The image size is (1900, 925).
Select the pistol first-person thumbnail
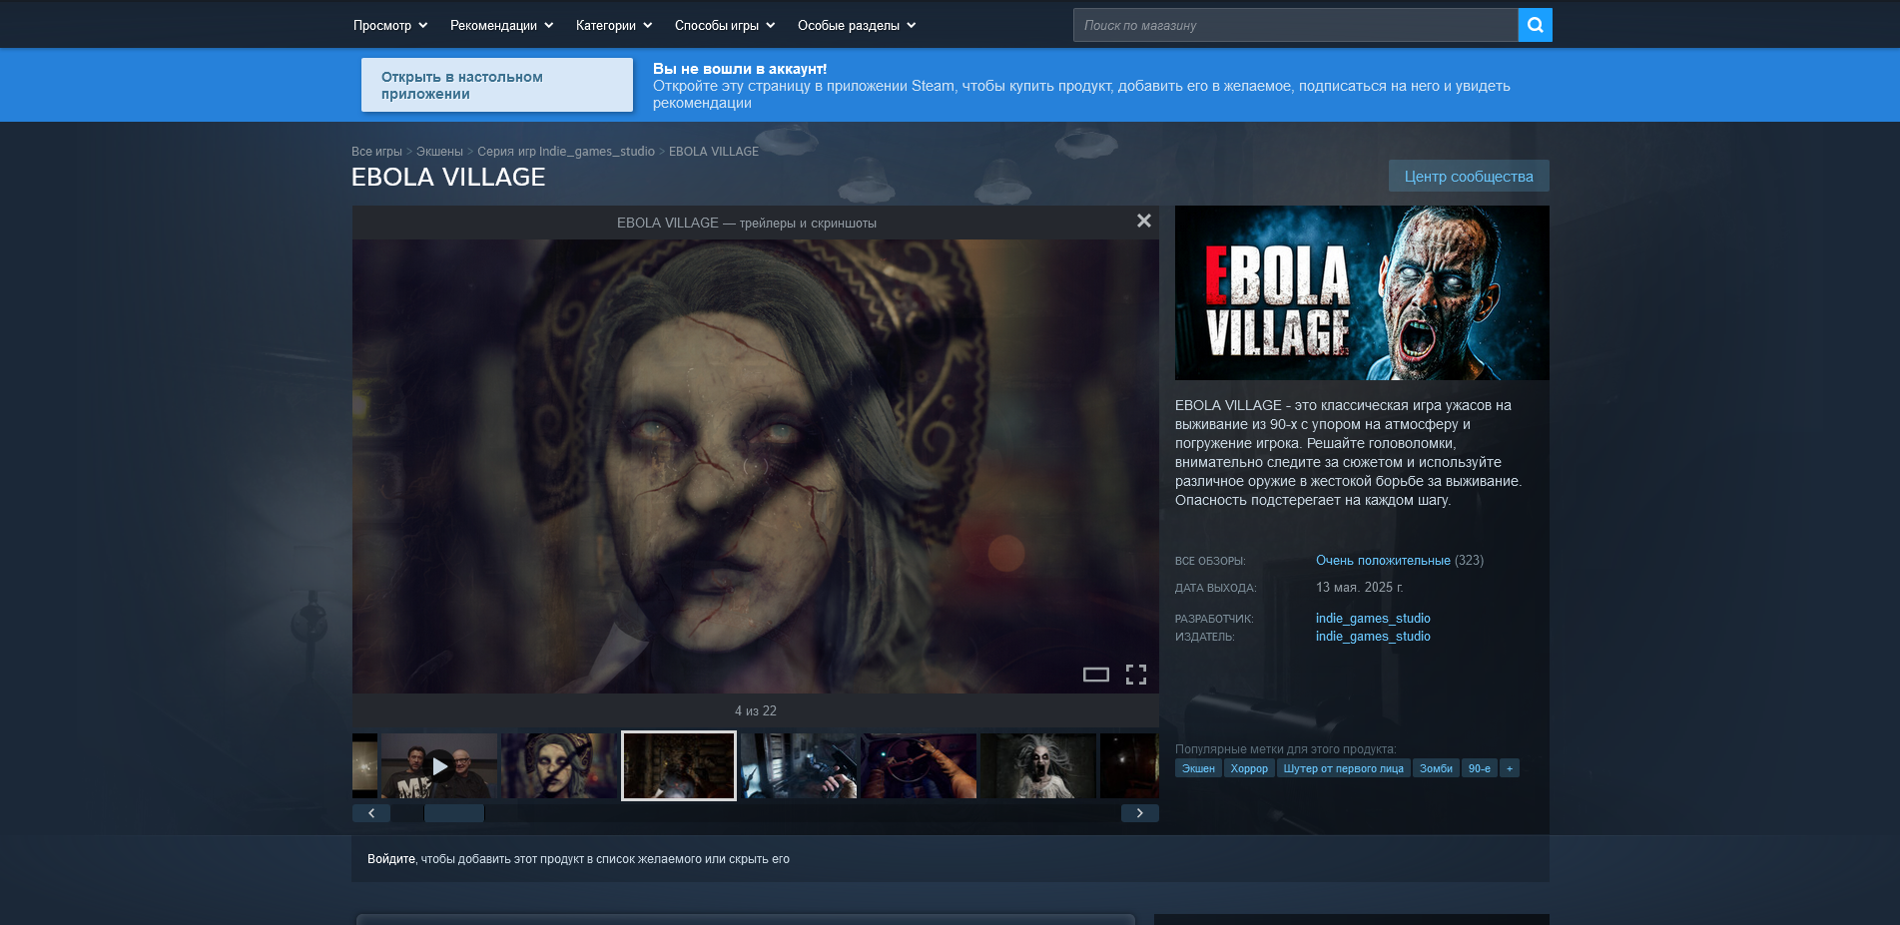pos(799,766)
